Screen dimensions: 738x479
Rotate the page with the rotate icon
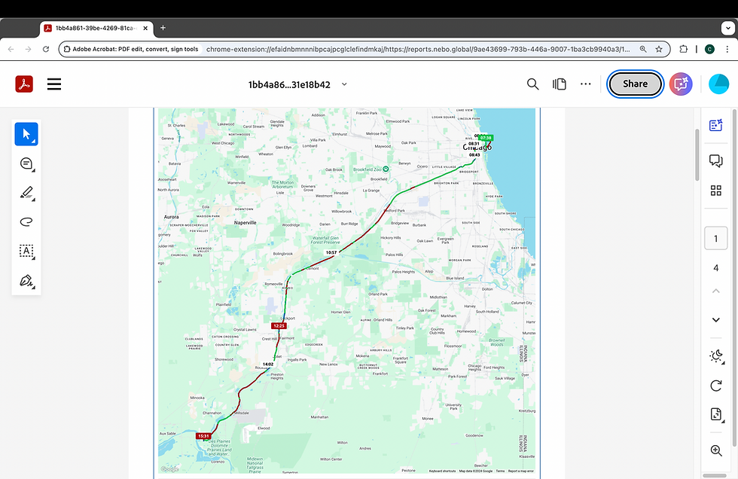pos(716,386)
